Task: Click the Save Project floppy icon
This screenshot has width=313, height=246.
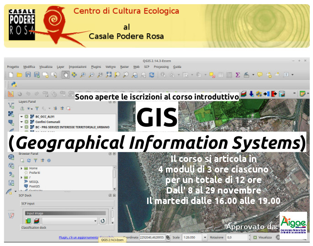Action: (x=27, y=74)
